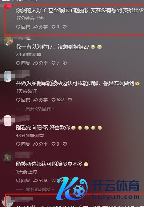The width and height of the screenshot is (144, 207).
Task: Dislike the Henan comment posted 43 minutes ago
Action: point(65,144)
